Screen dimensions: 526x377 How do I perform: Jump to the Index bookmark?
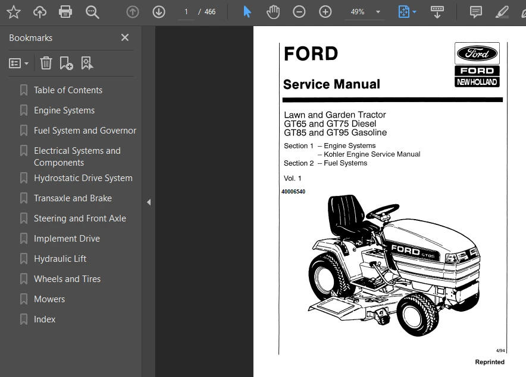coord(45,319)
